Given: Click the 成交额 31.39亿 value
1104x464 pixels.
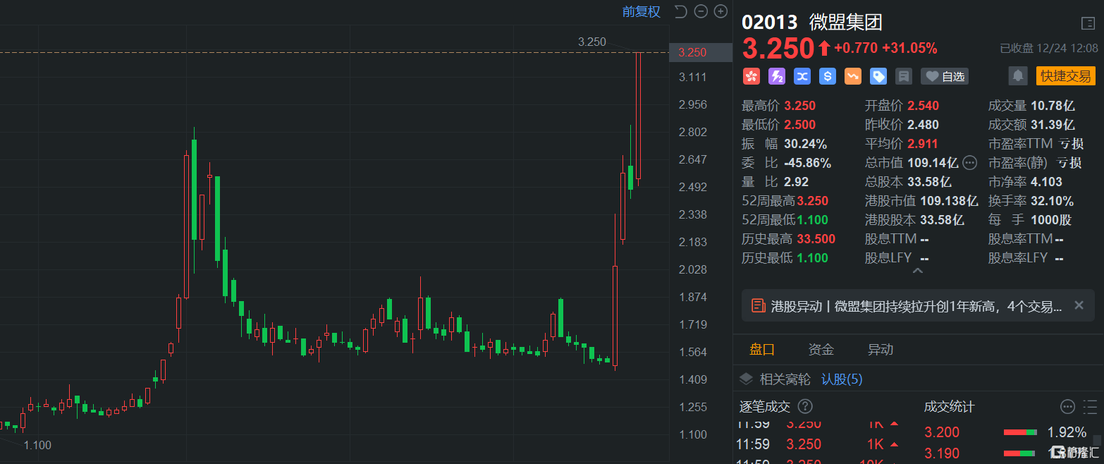Looking at the screenshot, I should coord(1053,125).
